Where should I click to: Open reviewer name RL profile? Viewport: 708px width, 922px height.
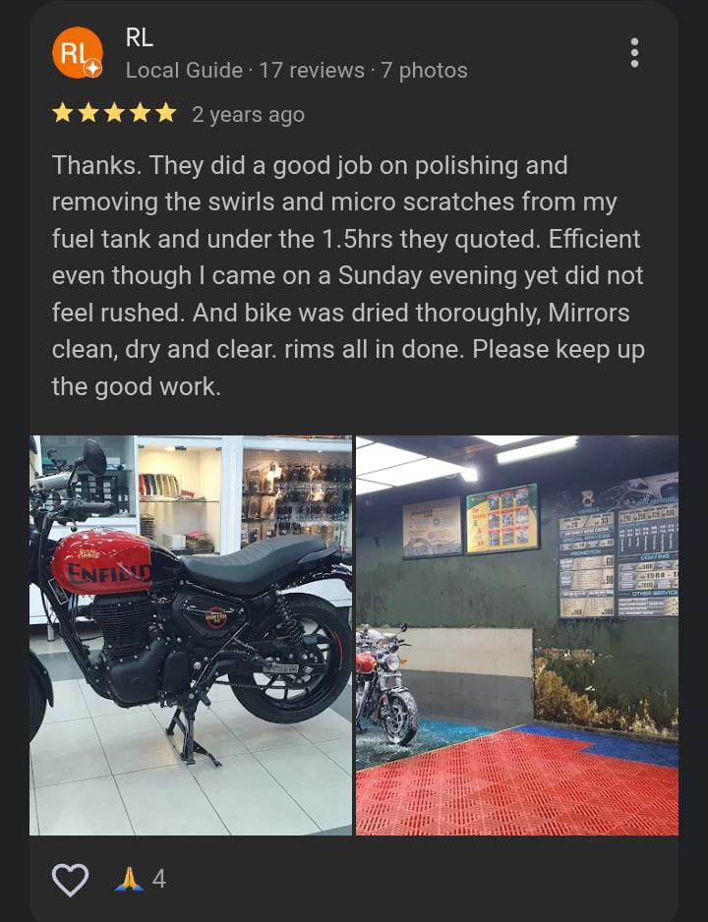tap(140, 38)
